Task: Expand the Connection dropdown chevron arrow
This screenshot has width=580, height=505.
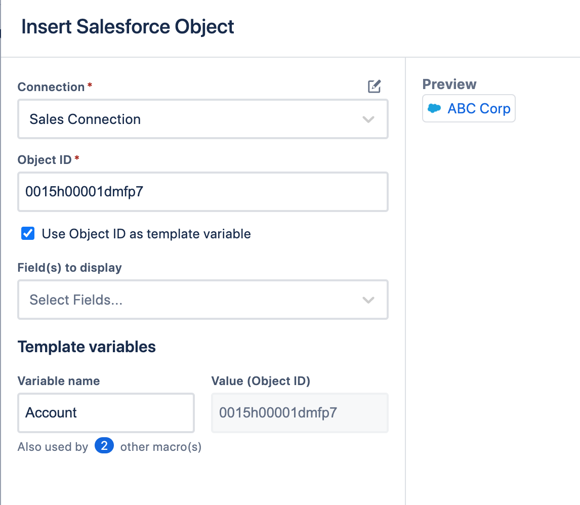Action: [368, 119]
